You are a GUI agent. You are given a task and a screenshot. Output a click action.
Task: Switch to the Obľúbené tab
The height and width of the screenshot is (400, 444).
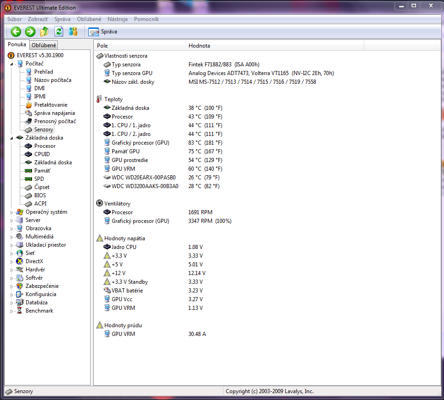[x=43, y=45]
